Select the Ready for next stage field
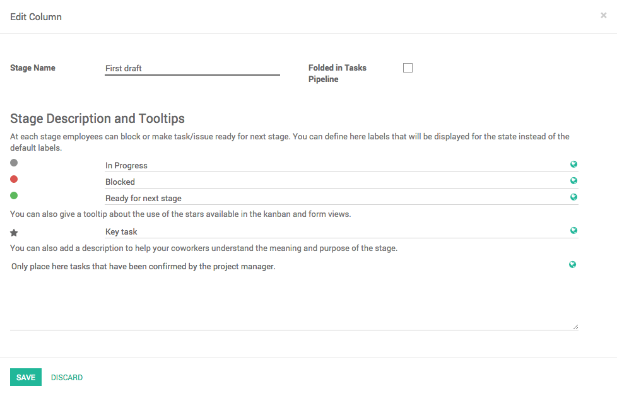The width and height of the screenshot is (617, 396). [x=334, y=198]
